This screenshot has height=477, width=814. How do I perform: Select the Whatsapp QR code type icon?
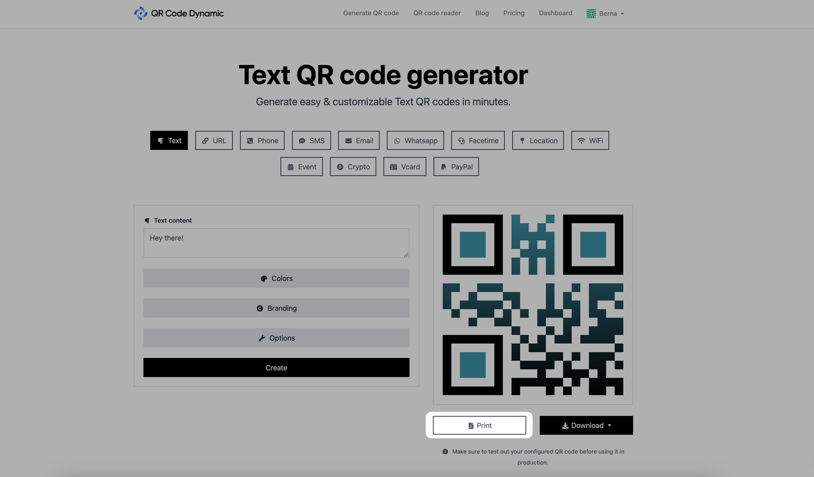(397, 140)
